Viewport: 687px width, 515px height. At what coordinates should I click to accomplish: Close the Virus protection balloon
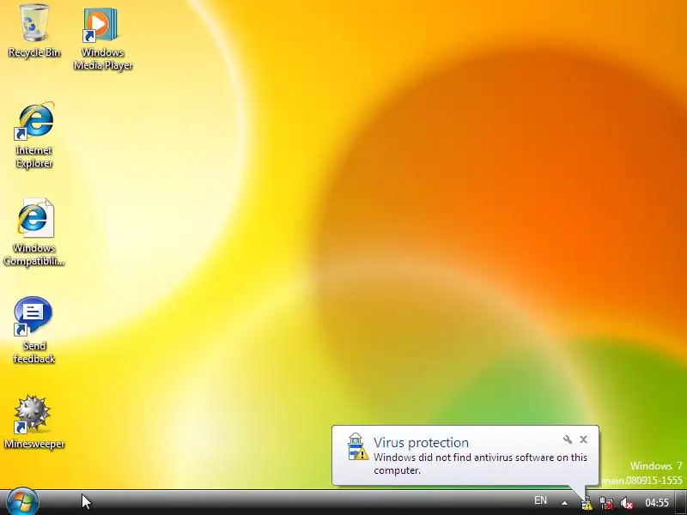pyautogui.click(x=583, y=439)
